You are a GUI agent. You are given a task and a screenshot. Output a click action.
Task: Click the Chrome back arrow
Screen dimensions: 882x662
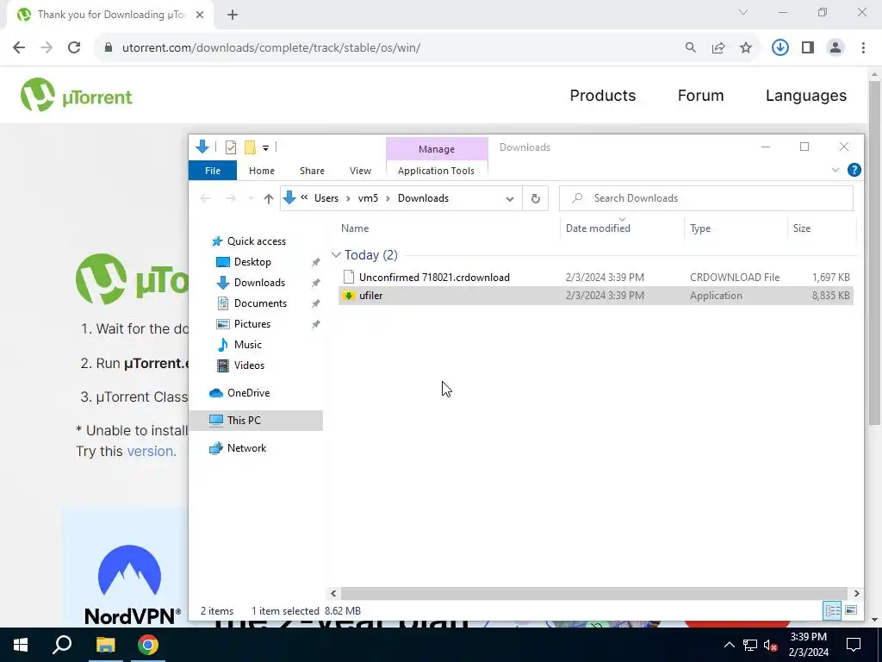click(19, 48)
